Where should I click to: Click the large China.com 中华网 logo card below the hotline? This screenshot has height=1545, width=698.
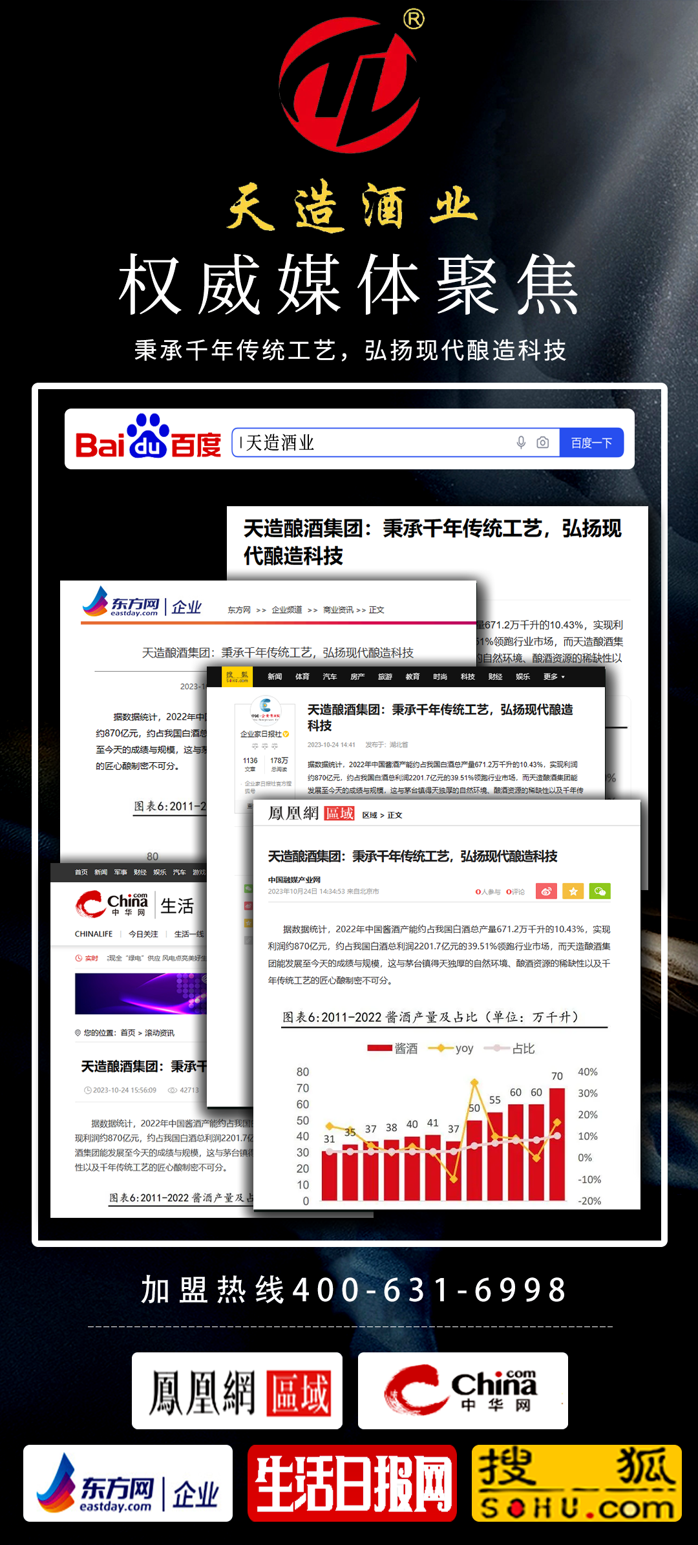coord(463,1390)
